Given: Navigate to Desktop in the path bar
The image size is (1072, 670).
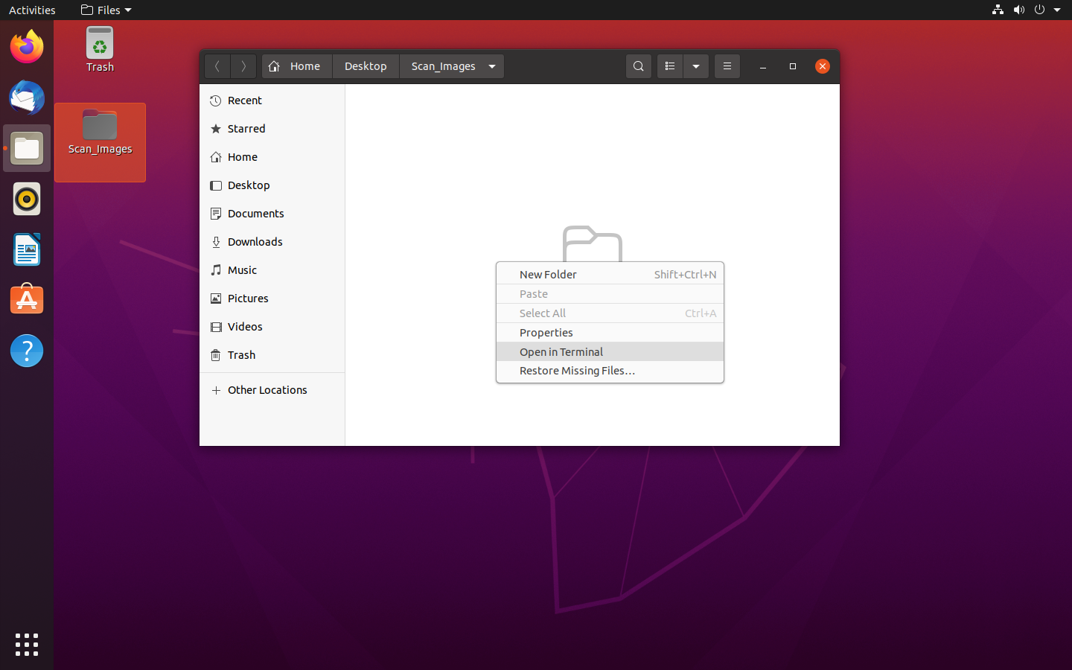Looking at the screenshot, I should [366, 66].
